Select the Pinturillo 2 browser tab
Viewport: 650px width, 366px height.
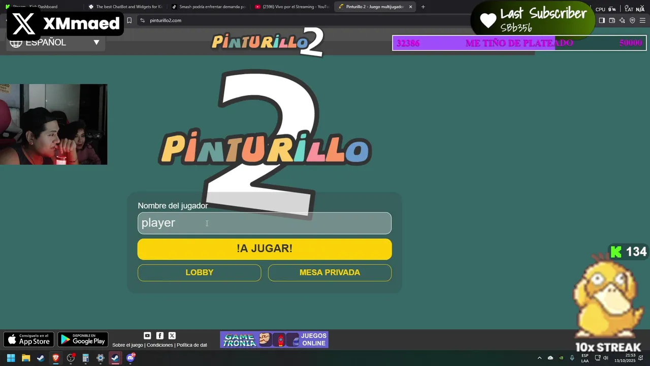click(375, 7)
